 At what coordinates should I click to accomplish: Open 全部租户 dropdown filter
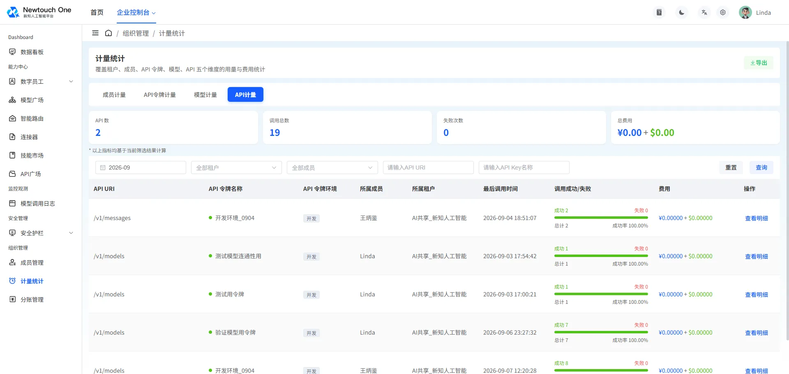pos(236,167)
